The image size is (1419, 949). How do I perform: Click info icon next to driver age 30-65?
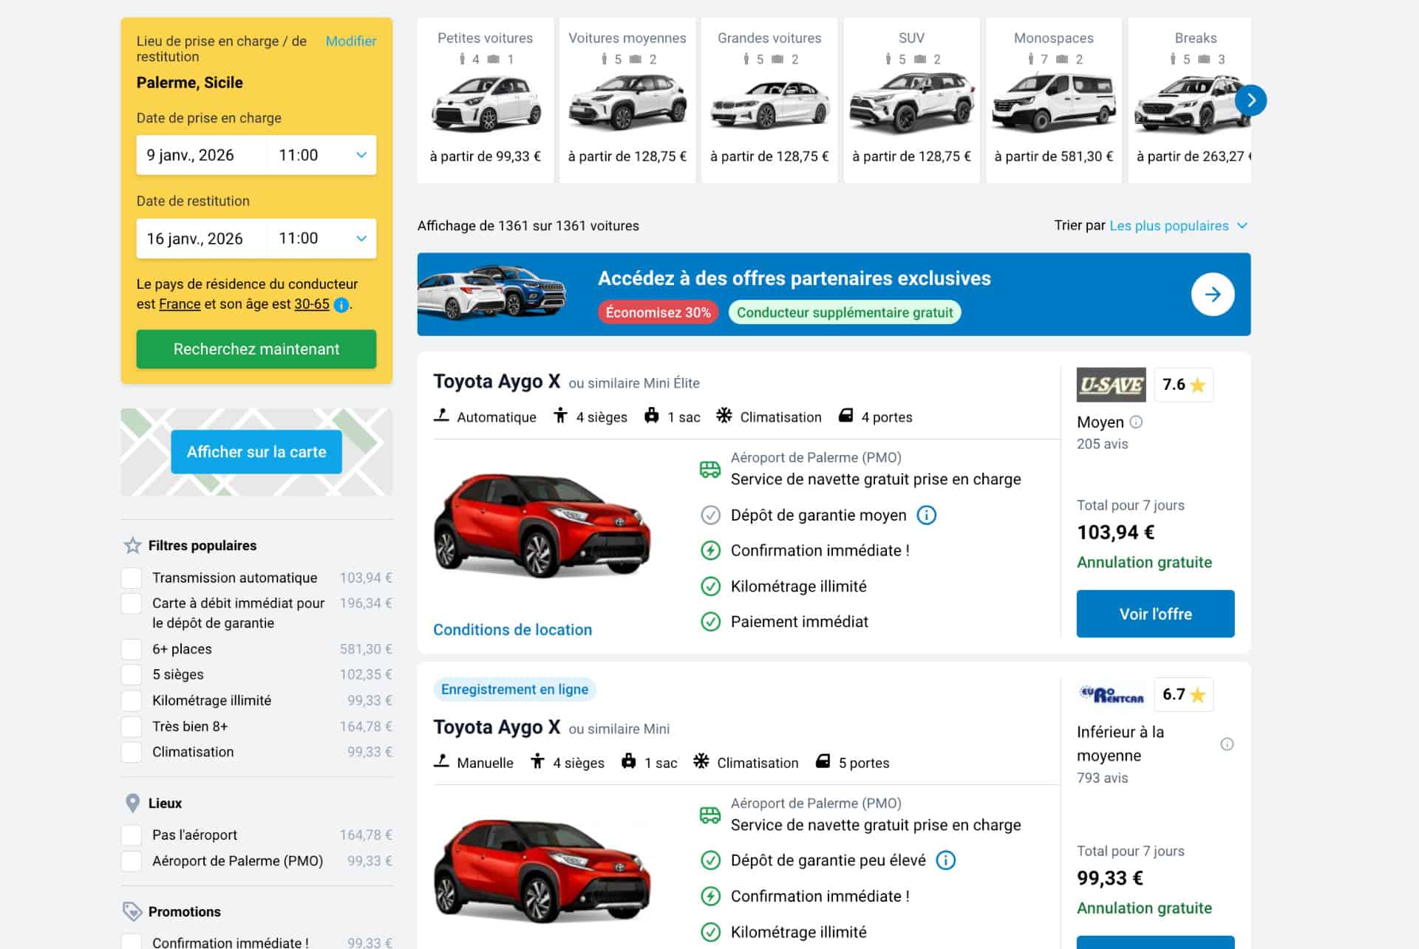pos(341,304)
